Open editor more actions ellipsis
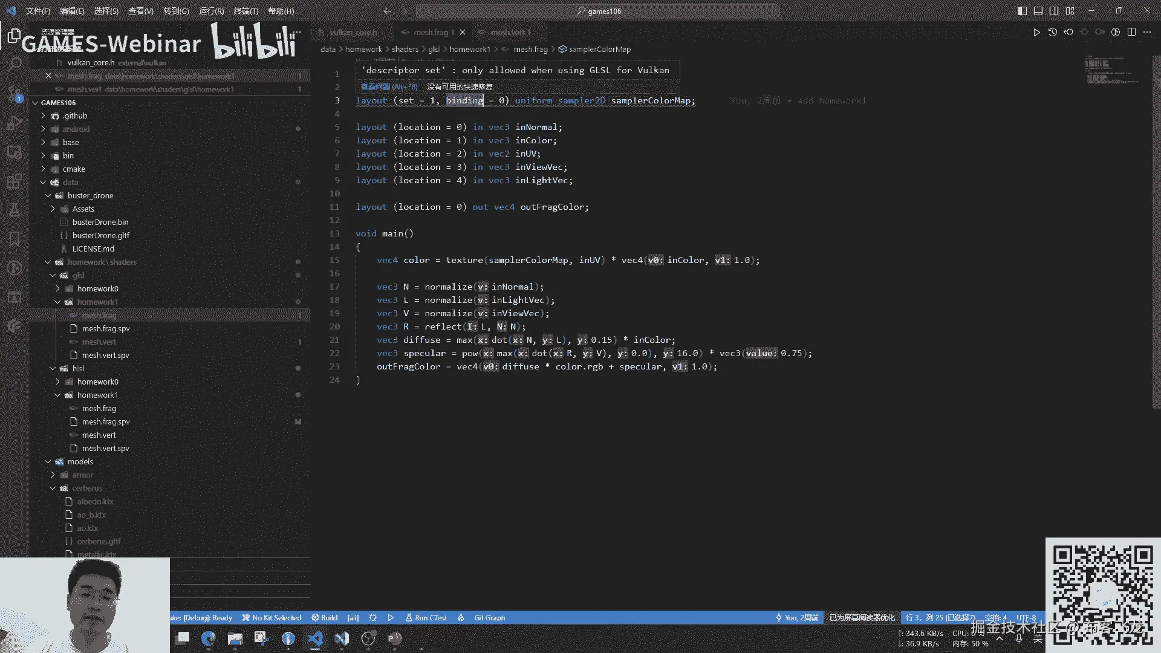Image resolution: width=1161 pixels, height=653 pixels. click(x=1147, y=32)
